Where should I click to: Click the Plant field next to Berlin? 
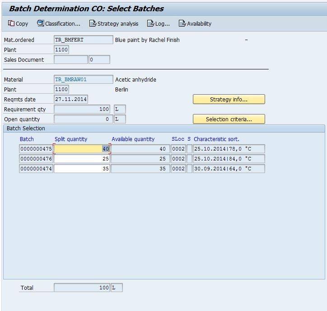pyautogui.click(x=61, y=89)
